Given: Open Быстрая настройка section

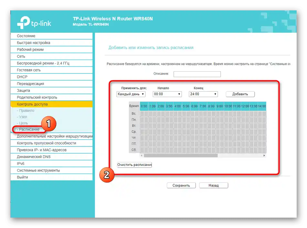Looking at the screenshot, I should pyautogui.click(x=51, y=43).
